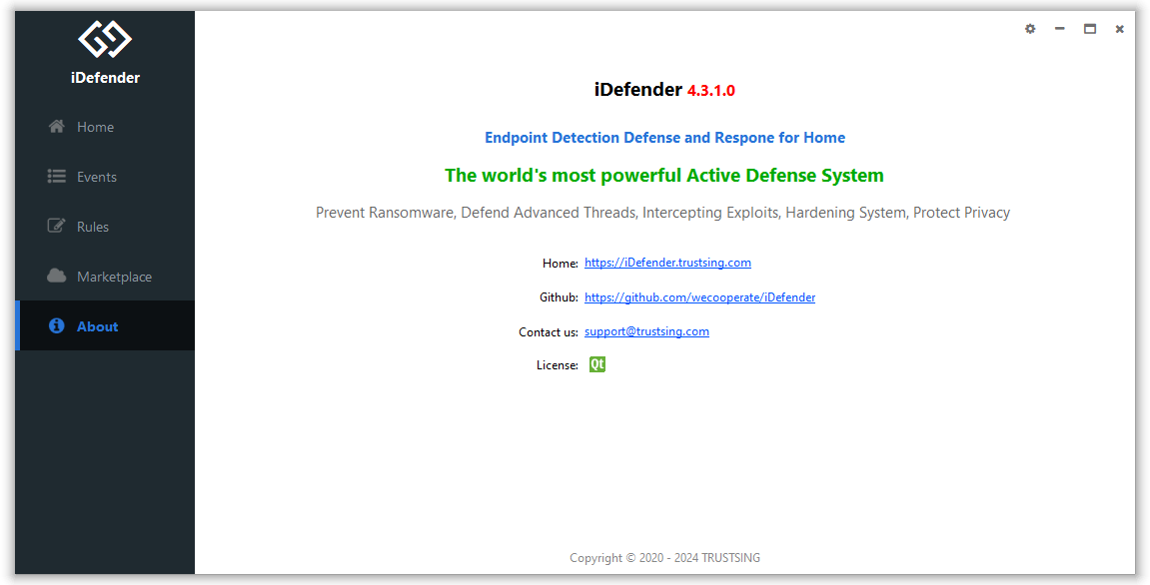The width and height of the screenshot is (1150, 585).
Task: Click the green Qt license icon
Action: coord(597,364)
